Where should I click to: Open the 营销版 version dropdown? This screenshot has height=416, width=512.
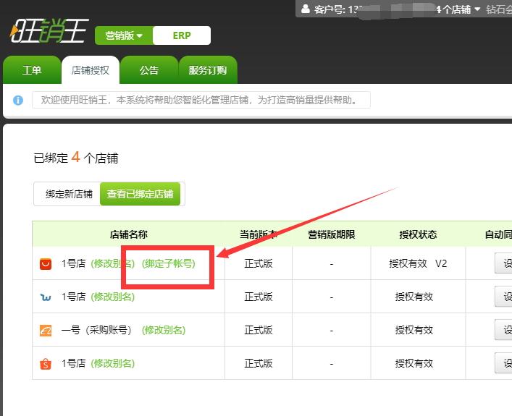[x=124, y=35]
